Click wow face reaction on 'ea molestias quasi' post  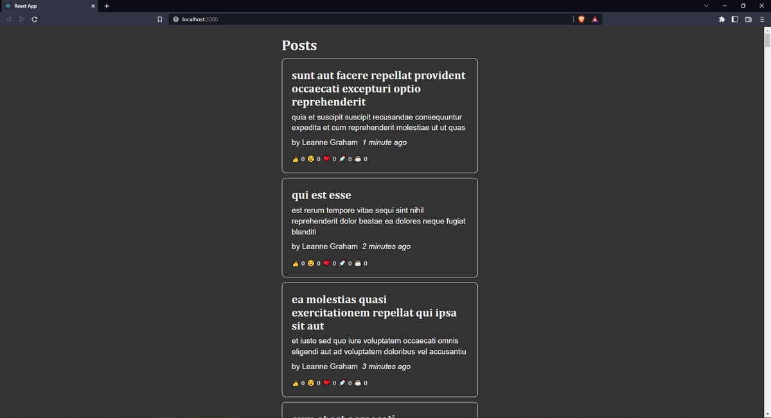(314, 383)
